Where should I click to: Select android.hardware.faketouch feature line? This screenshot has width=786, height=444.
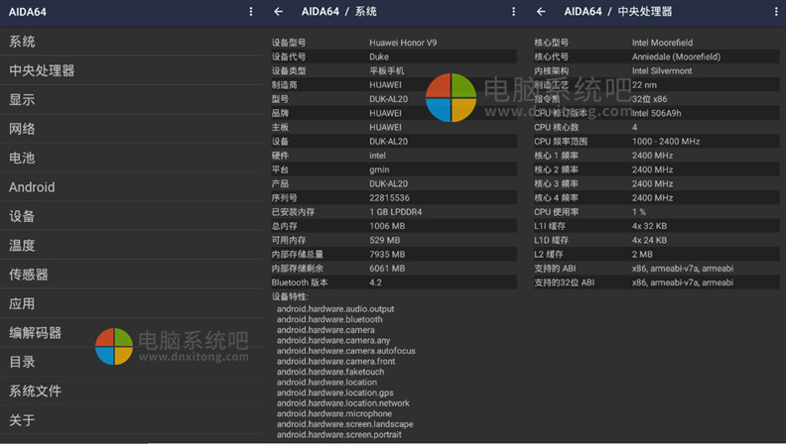330,372
